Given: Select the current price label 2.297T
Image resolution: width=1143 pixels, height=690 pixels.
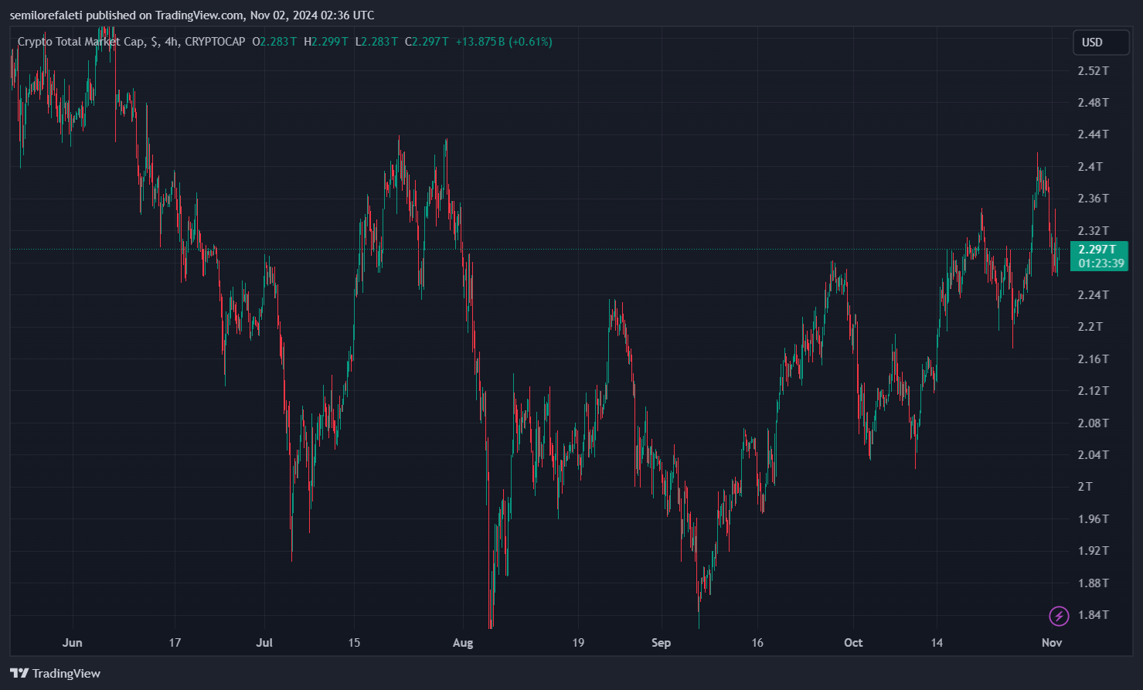Looking at the screenshot, I should (x=1097, y=250).
